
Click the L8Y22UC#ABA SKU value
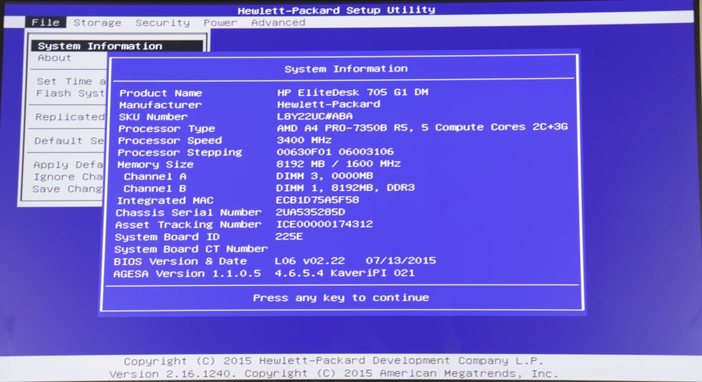coord(315,116)
